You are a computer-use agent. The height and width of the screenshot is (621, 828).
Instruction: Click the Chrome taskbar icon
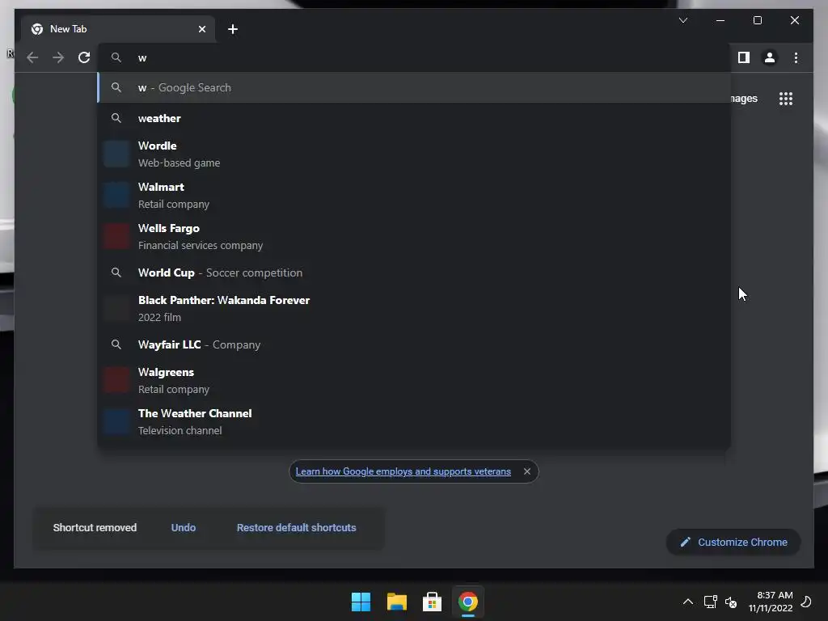[468, 602]
